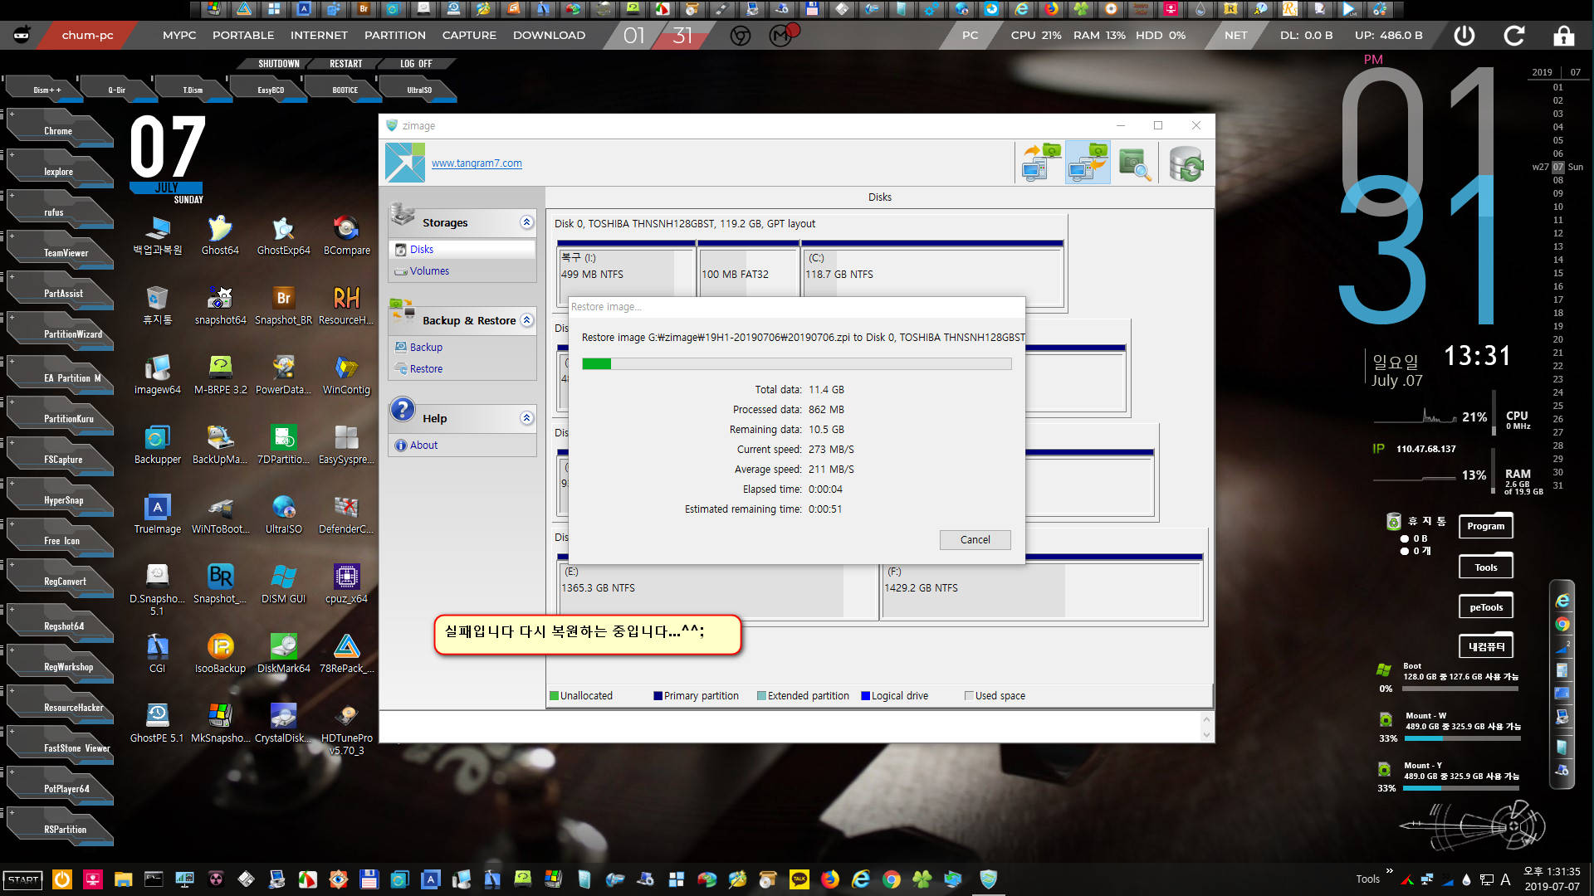Open the DISM GUI desktop icon
This screenshot has height=896, width=1594.
(283, 584)
